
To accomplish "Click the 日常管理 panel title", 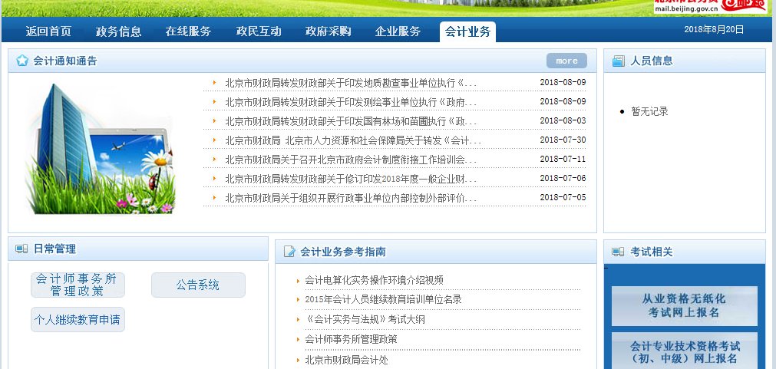I will 54,249.
